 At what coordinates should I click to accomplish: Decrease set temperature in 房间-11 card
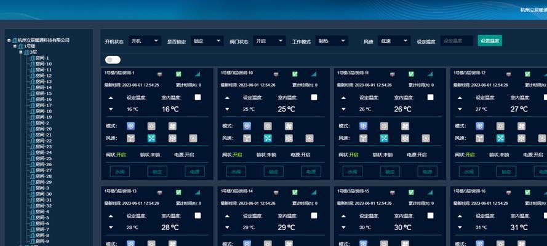[343, 109]
